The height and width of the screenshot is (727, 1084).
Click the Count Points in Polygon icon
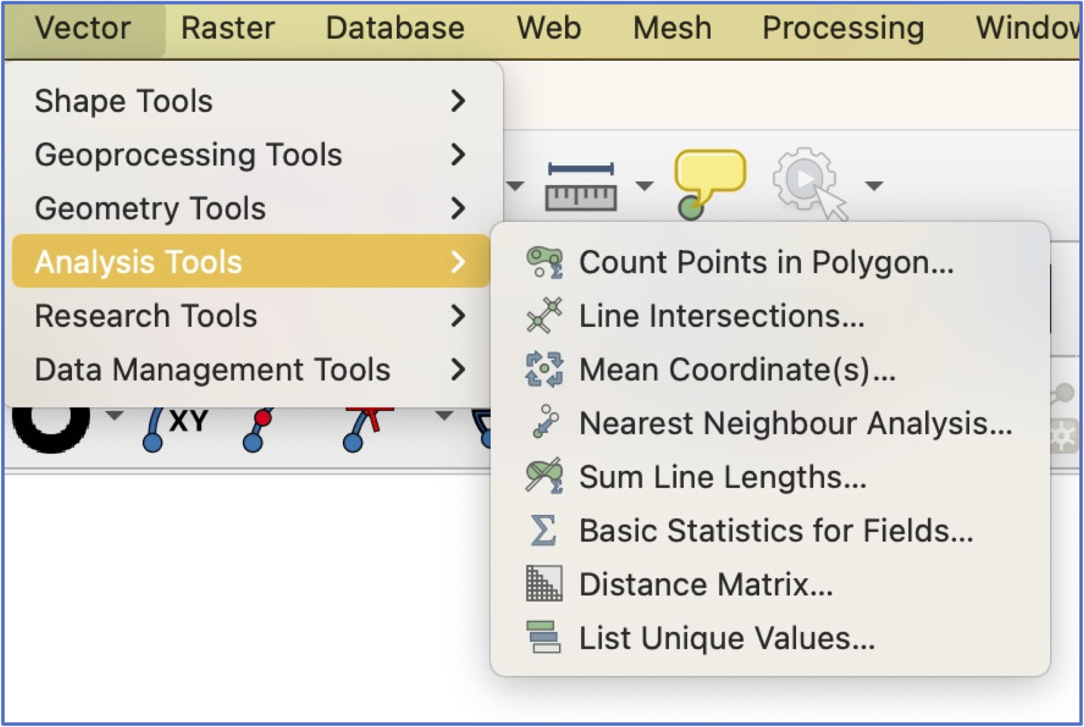(x=544, y=262)
